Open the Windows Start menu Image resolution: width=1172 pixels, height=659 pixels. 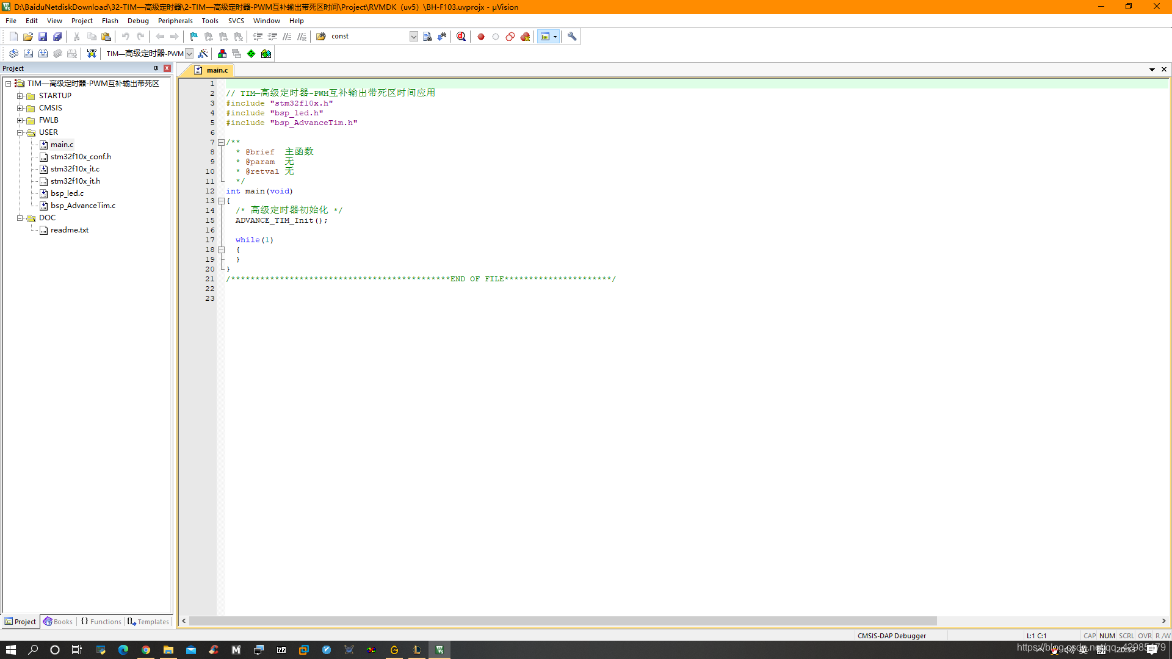coord(11,650)
